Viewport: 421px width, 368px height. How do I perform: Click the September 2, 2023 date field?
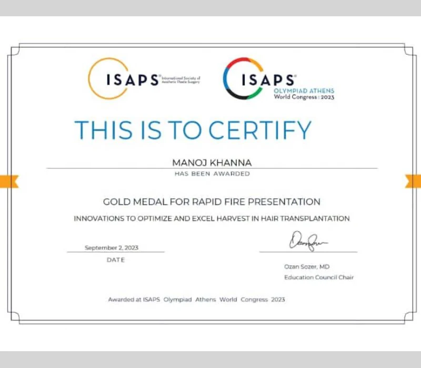pyautogui.click(x=112, y=247)
